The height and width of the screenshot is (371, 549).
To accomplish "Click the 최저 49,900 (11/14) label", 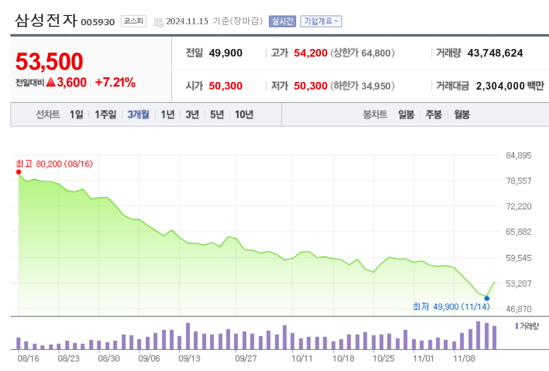I will tap(451, 307).
